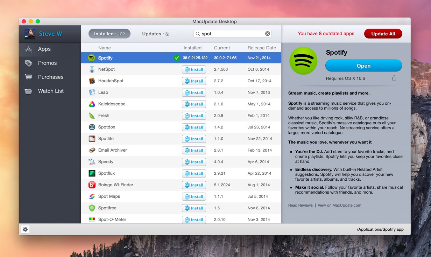The image size is (431, 257).
Task: Install Fresh
Action: click(x=194, y=116)
